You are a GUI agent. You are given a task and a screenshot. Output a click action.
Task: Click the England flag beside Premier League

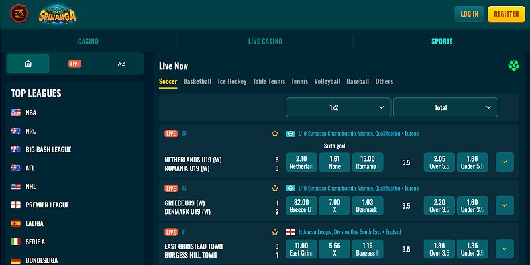pyautogui.click(x=15, y=205)
